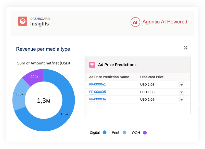Click the Insights dashboard title
Image resolution: width=205 pixels, height=149 pixels.
point(40,24)
